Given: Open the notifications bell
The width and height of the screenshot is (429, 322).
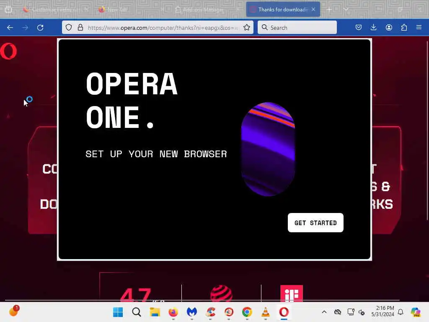Looking at the screenshot, I should pyautogui.click(x=401, y=312).
